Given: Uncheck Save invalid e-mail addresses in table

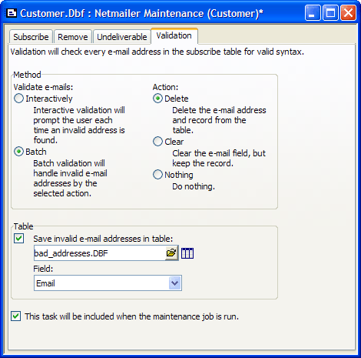Looking at the screenshot, I should (19, 239).
